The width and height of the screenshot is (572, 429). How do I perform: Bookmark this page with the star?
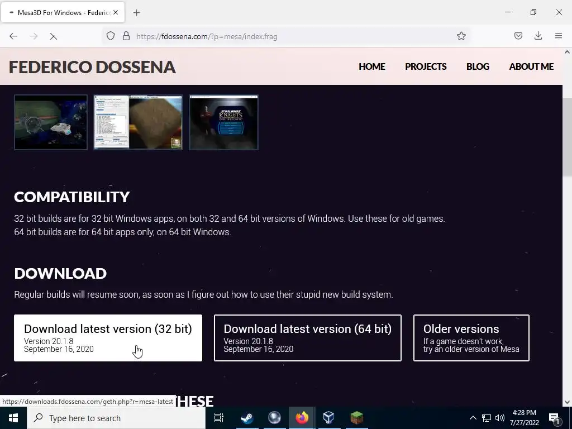coord(461,36)
